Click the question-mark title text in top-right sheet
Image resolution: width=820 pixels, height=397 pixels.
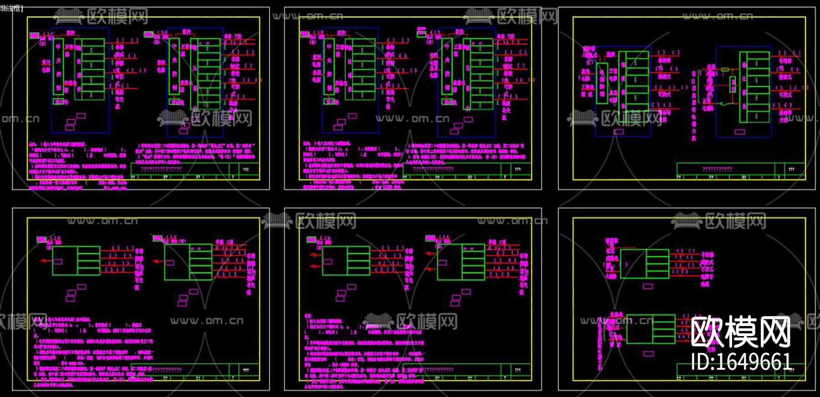(x=717, y=169)
